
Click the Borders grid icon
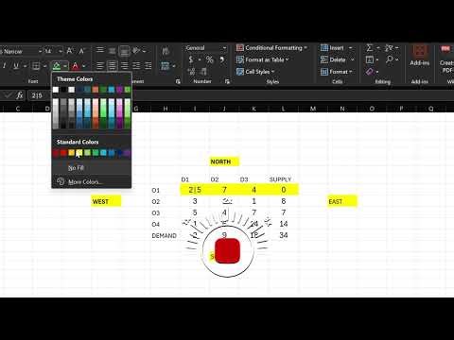(36, 66)
